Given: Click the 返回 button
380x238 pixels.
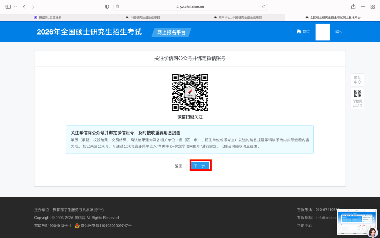Looking at the screenshot, I should tap(179, 166).
